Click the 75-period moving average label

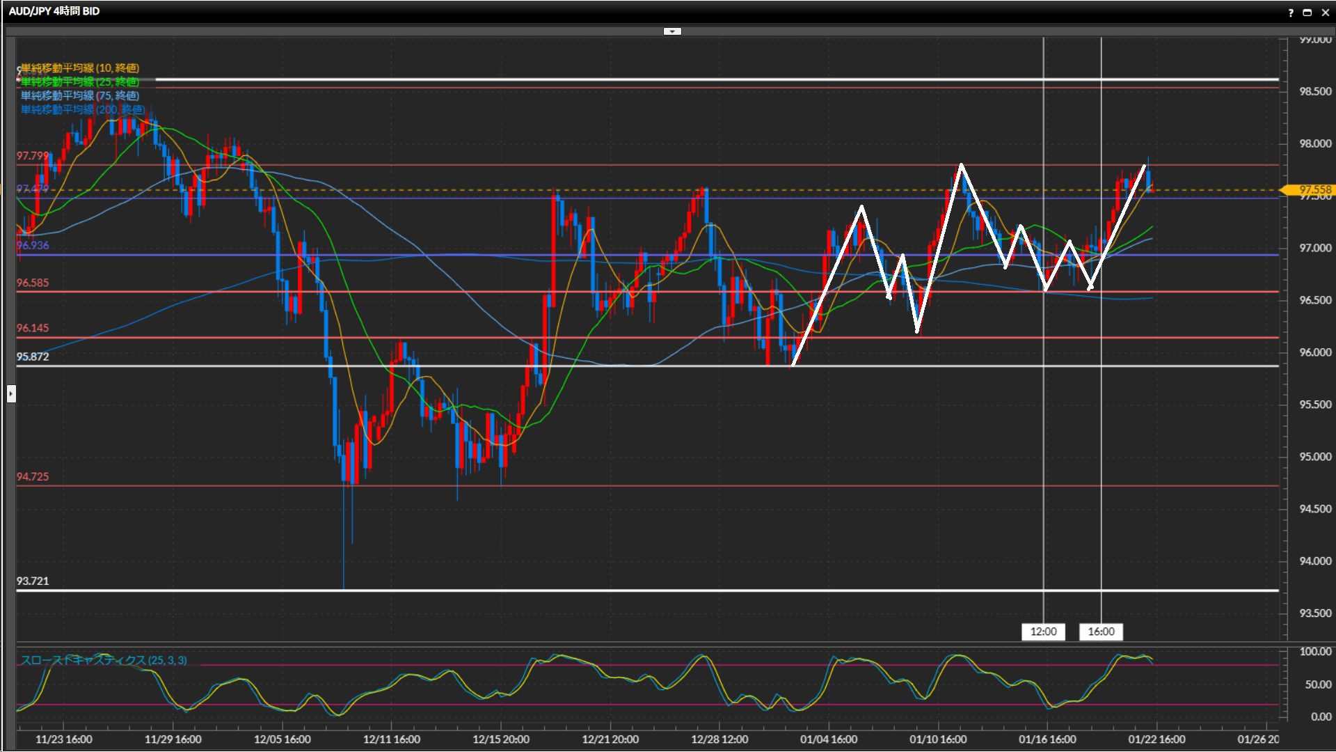pos(79,95)
